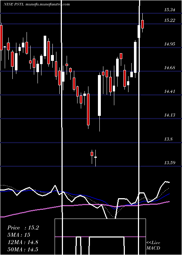Click the 13.8 price axis label
Screen dimensions: 182x255
click(168, 139)
